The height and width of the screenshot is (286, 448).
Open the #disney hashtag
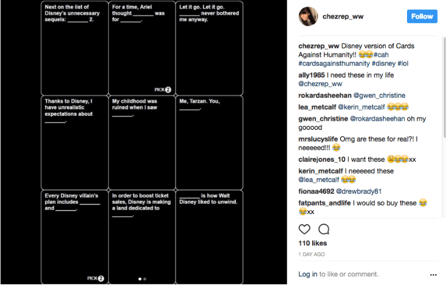point(385,63)
